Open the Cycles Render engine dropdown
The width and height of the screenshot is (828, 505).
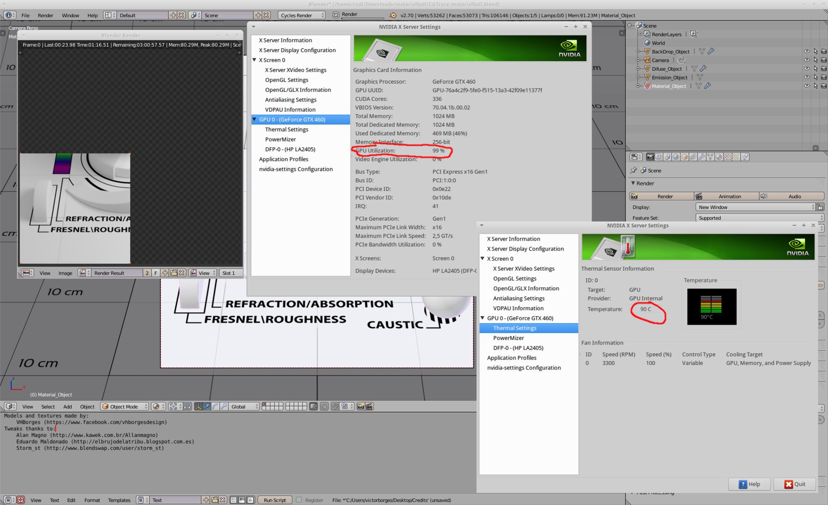coord(302,15)
